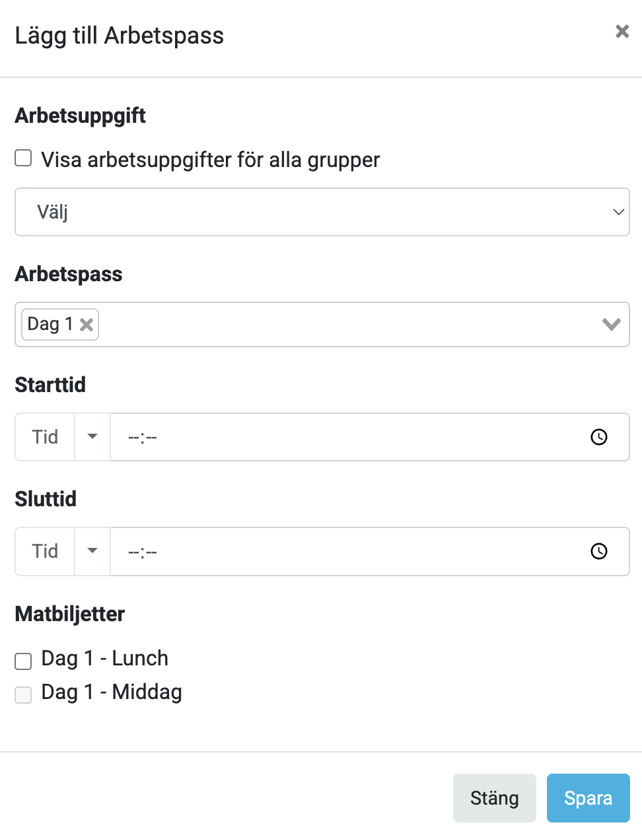The width and height of the screenshot is (642, 837).
Task: Enable Visa arbetsuppgifter för alla grupper
Action: pos(24,158)
